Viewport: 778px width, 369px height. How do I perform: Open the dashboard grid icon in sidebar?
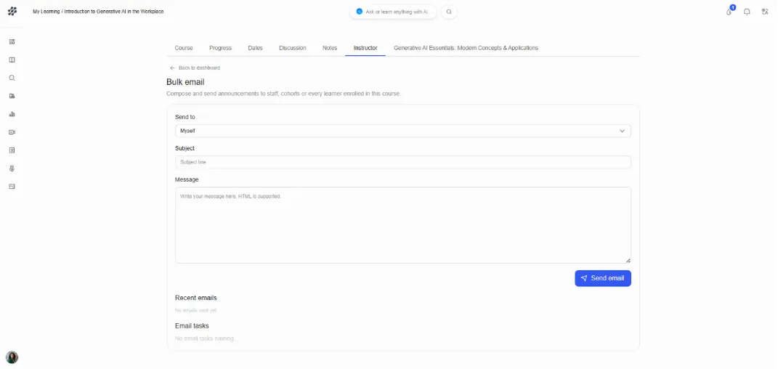tap(12, 41)
